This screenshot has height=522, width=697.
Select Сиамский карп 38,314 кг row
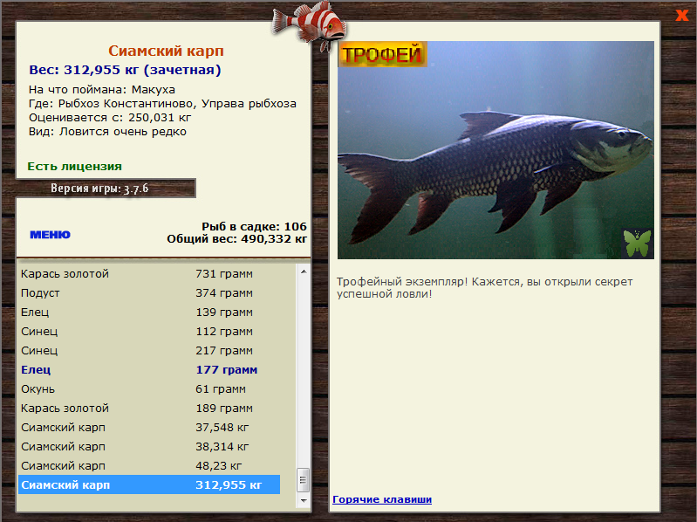(x=149, y=446)
